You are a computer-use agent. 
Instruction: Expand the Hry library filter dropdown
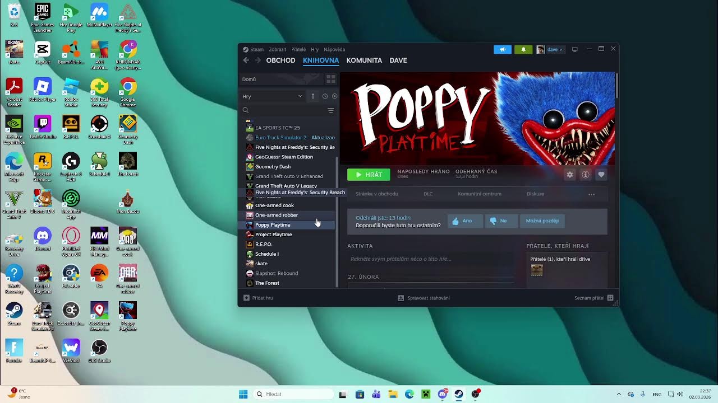273,96
